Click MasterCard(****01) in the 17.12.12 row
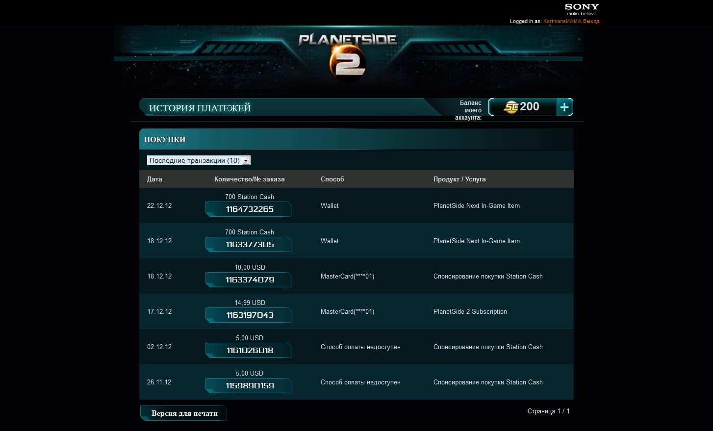Screen dimensions: 713x431 [x=348, y=311]
